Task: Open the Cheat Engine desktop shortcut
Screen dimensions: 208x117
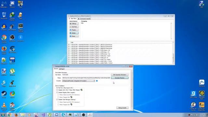Action: 12,49
